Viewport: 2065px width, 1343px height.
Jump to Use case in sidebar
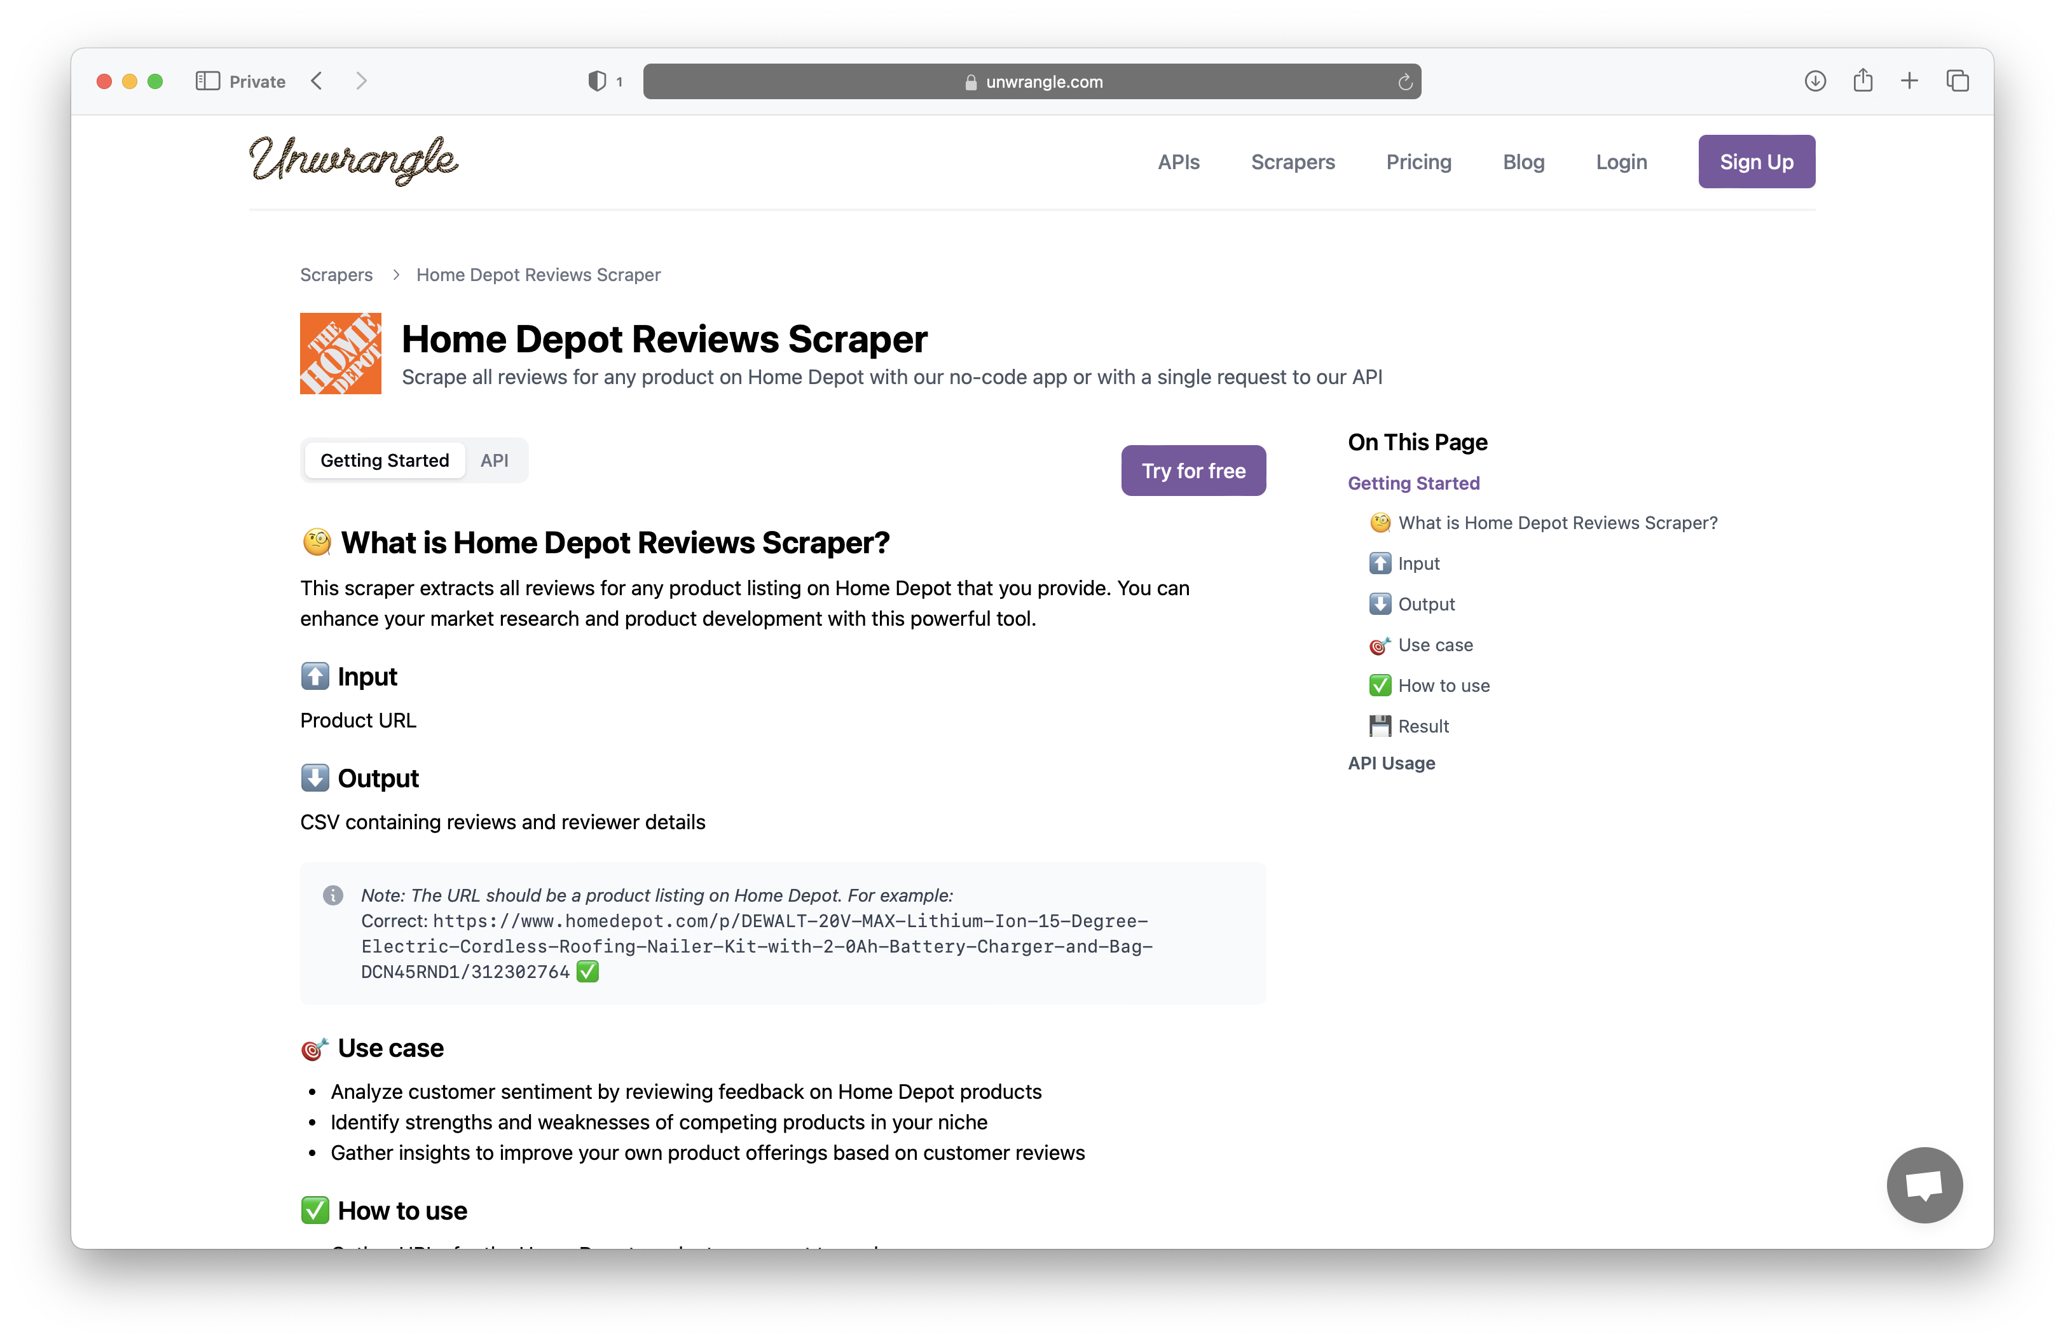pyautogui.click(x=1421, y=645)
